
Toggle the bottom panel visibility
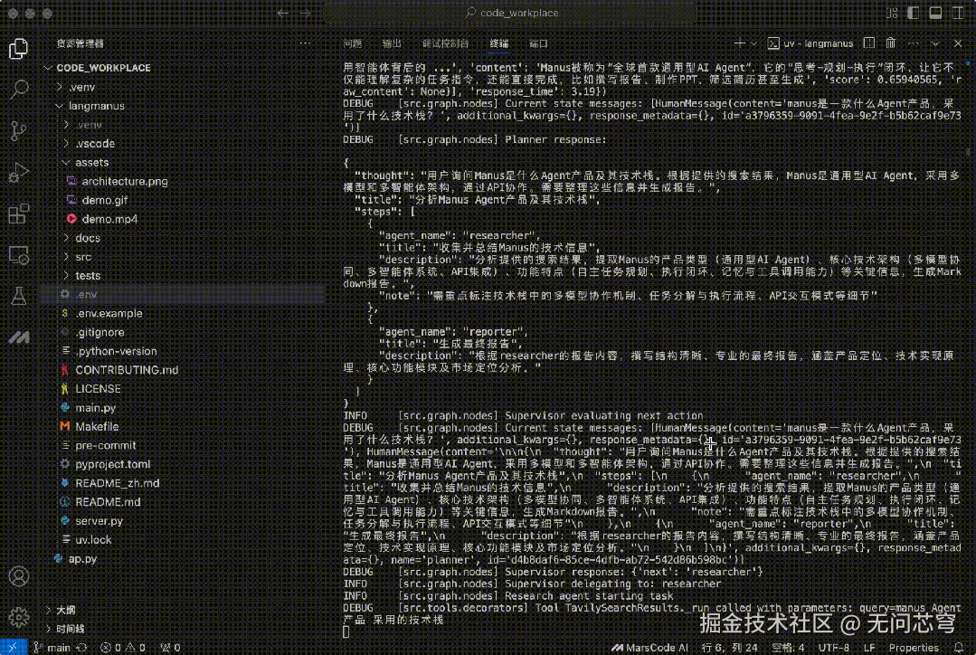coord(935,13)
